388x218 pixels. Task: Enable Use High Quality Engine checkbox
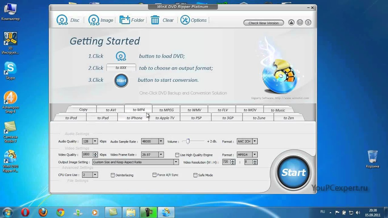[x=177, y=155]
